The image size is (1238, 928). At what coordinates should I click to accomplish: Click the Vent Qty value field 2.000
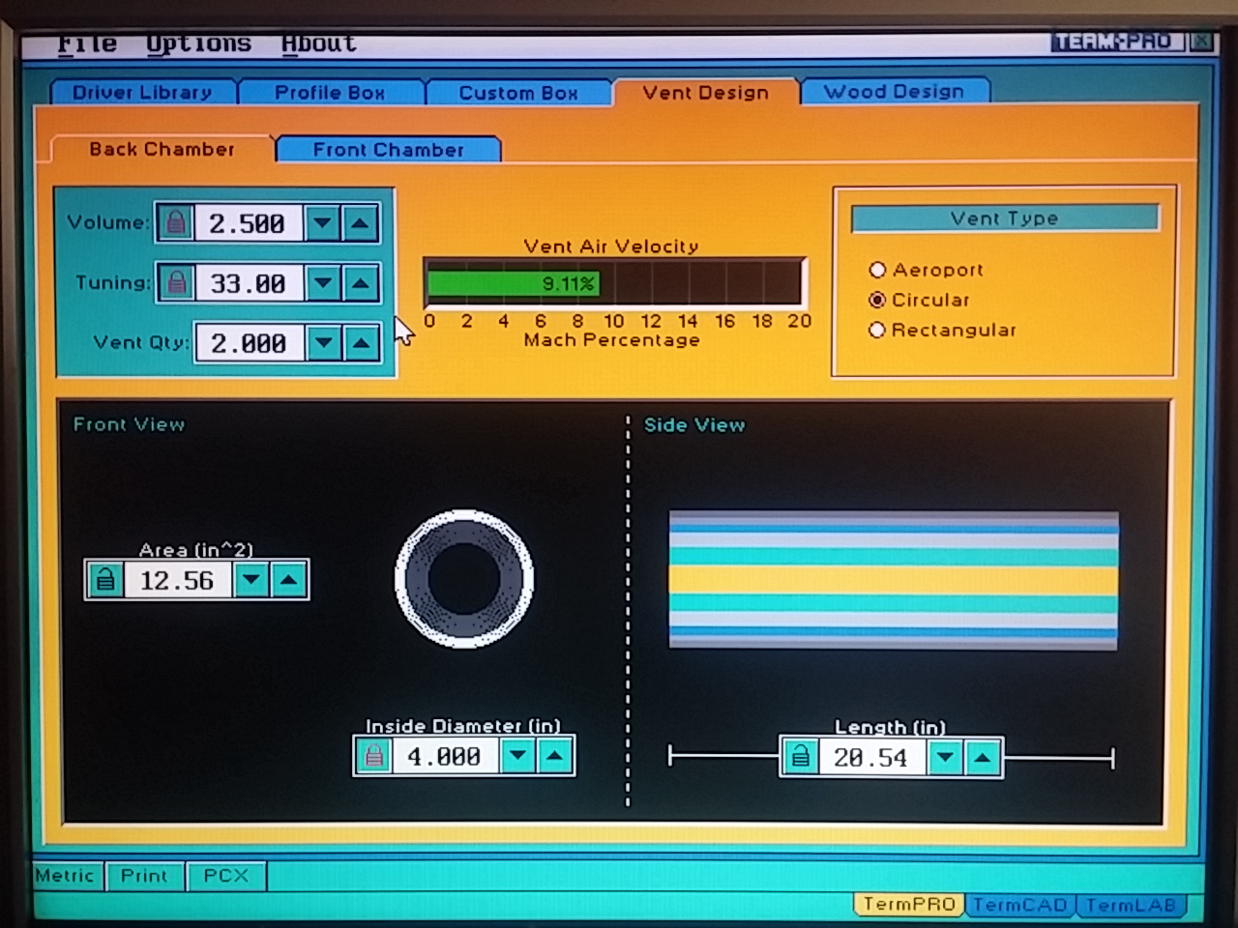point(250,342)
